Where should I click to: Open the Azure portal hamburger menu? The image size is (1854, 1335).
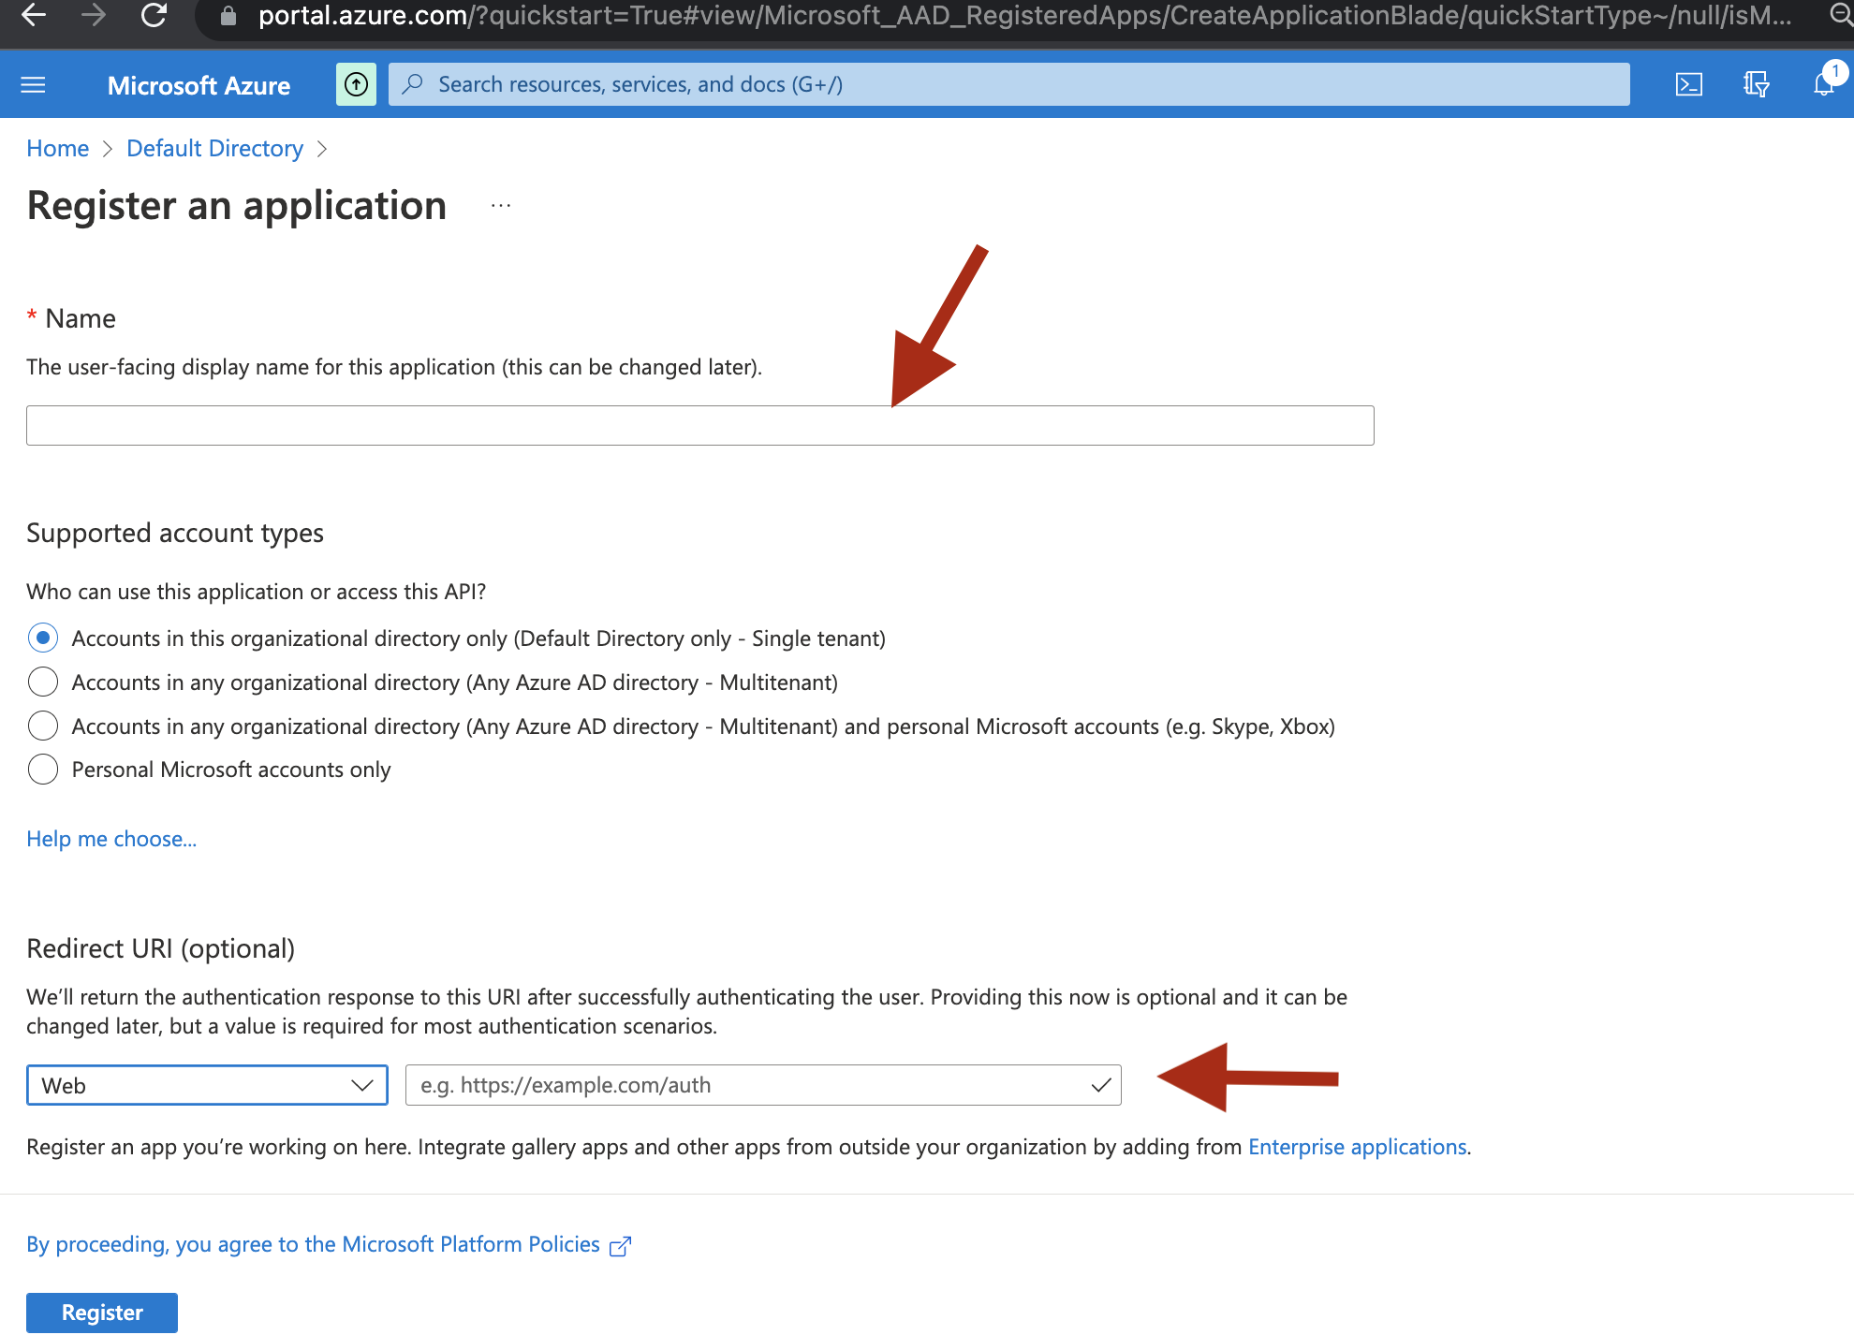tap(33, 85)
